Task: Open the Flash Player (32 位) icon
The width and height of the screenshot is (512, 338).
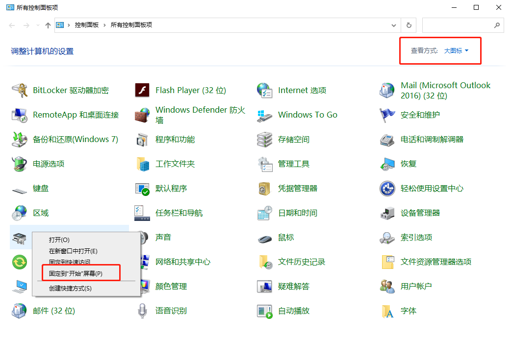Action: point(142,91)
